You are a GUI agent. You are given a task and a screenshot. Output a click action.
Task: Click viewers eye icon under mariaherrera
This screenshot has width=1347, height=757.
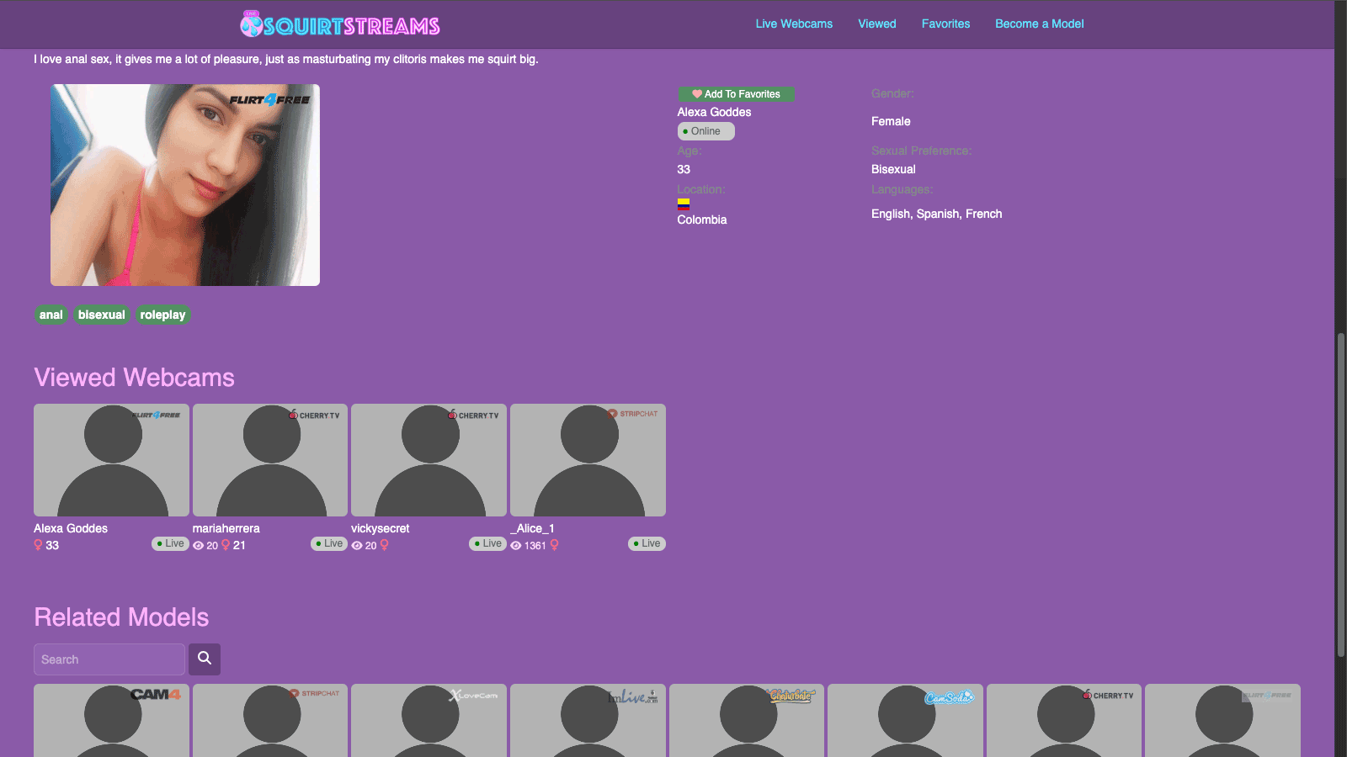pos(199,546)
